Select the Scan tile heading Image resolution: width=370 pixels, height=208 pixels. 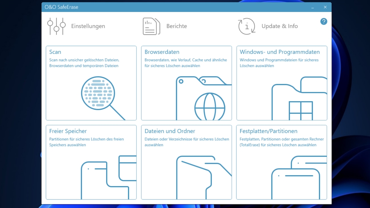pyautogui.click(x=55, y=52)
